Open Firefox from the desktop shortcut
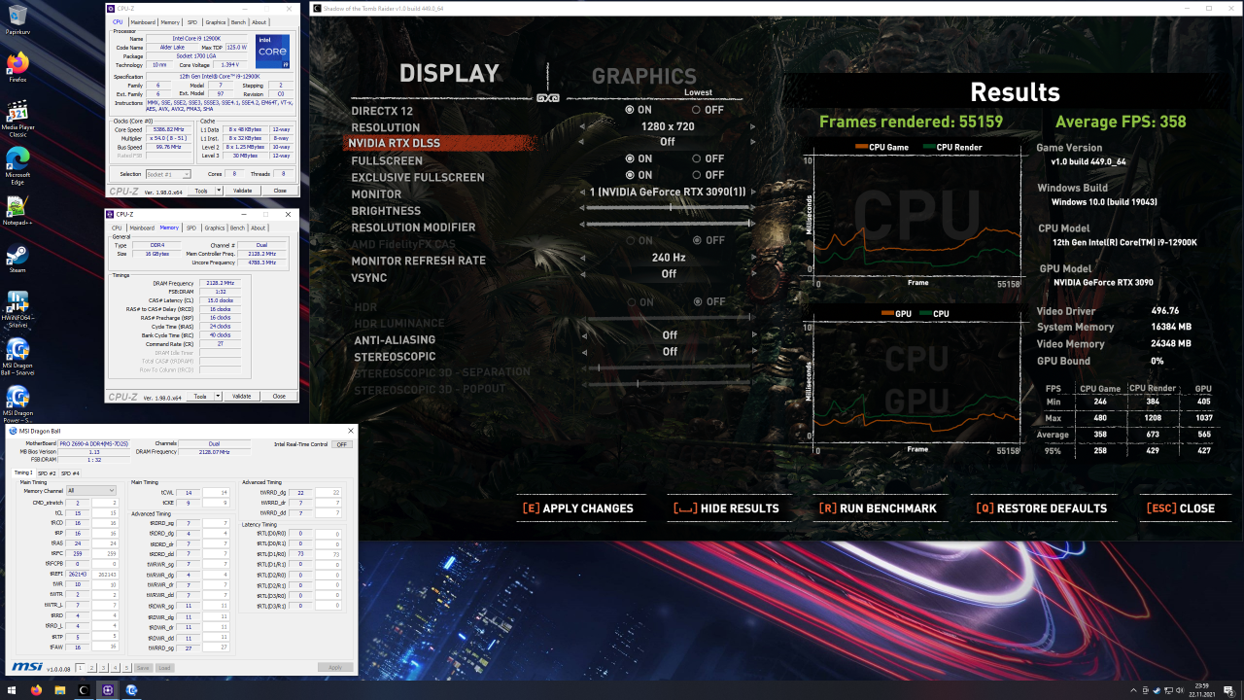 coord(17,64)
